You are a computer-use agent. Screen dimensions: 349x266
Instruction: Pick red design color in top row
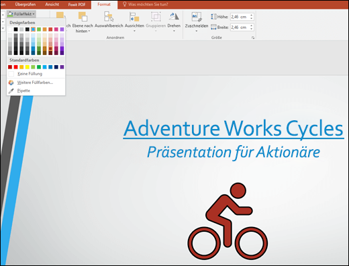coord(50,30)
